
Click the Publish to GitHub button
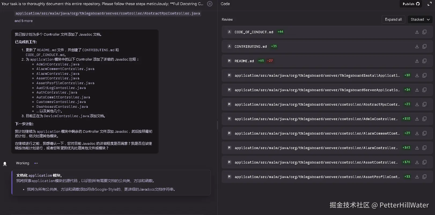411,4
